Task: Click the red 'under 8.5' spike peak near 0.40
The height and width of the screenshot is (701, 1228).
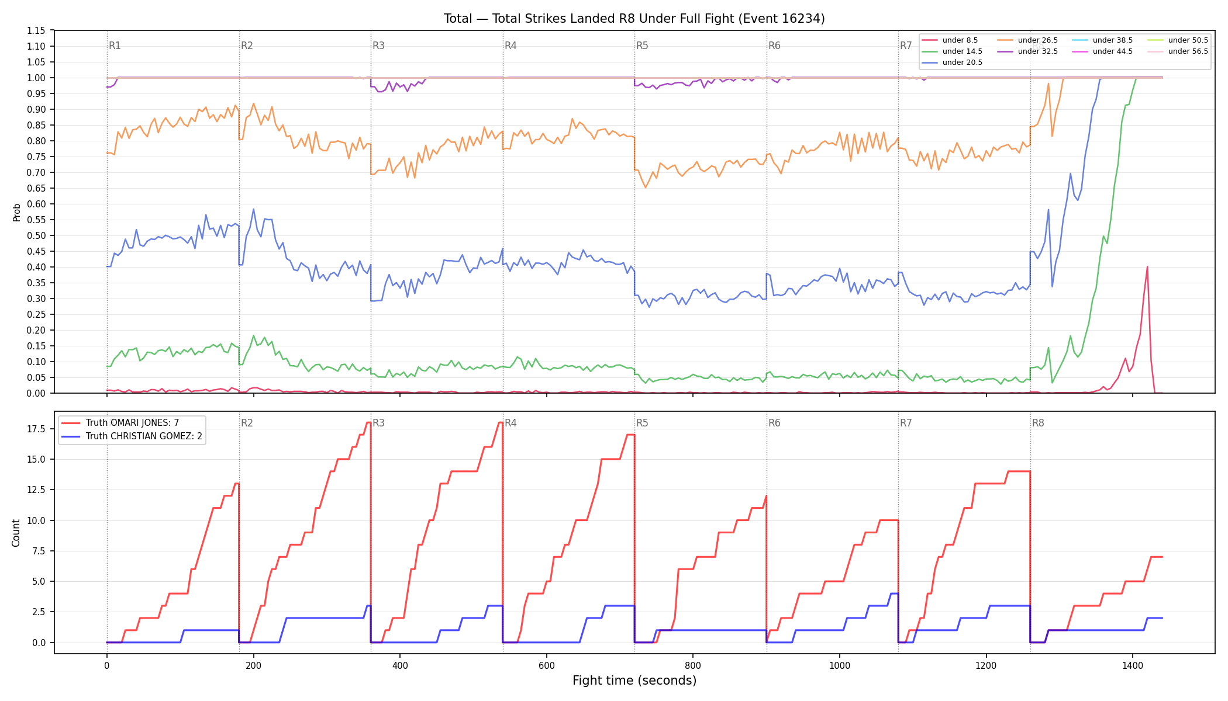Action: pos(1147,267)
